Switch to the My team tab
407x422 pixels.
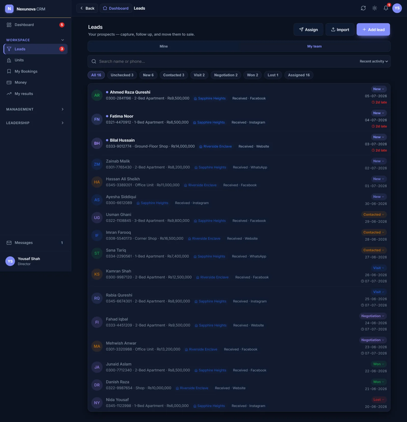314,46
